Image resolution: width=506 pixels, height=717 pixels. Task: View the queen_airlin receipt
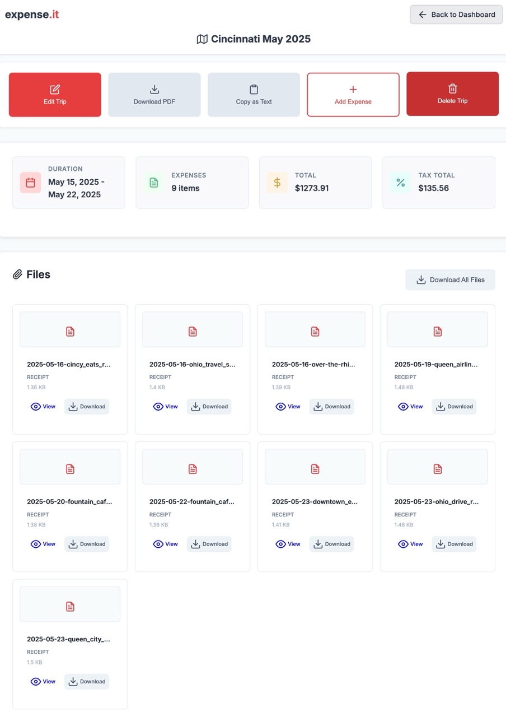point(411,407)
